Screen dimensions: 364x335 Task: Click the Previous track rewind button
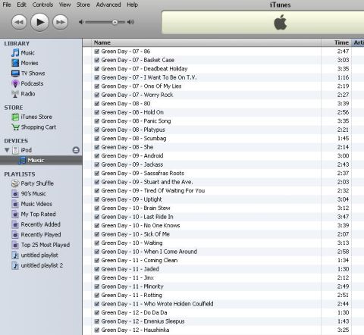pos(19,22)
